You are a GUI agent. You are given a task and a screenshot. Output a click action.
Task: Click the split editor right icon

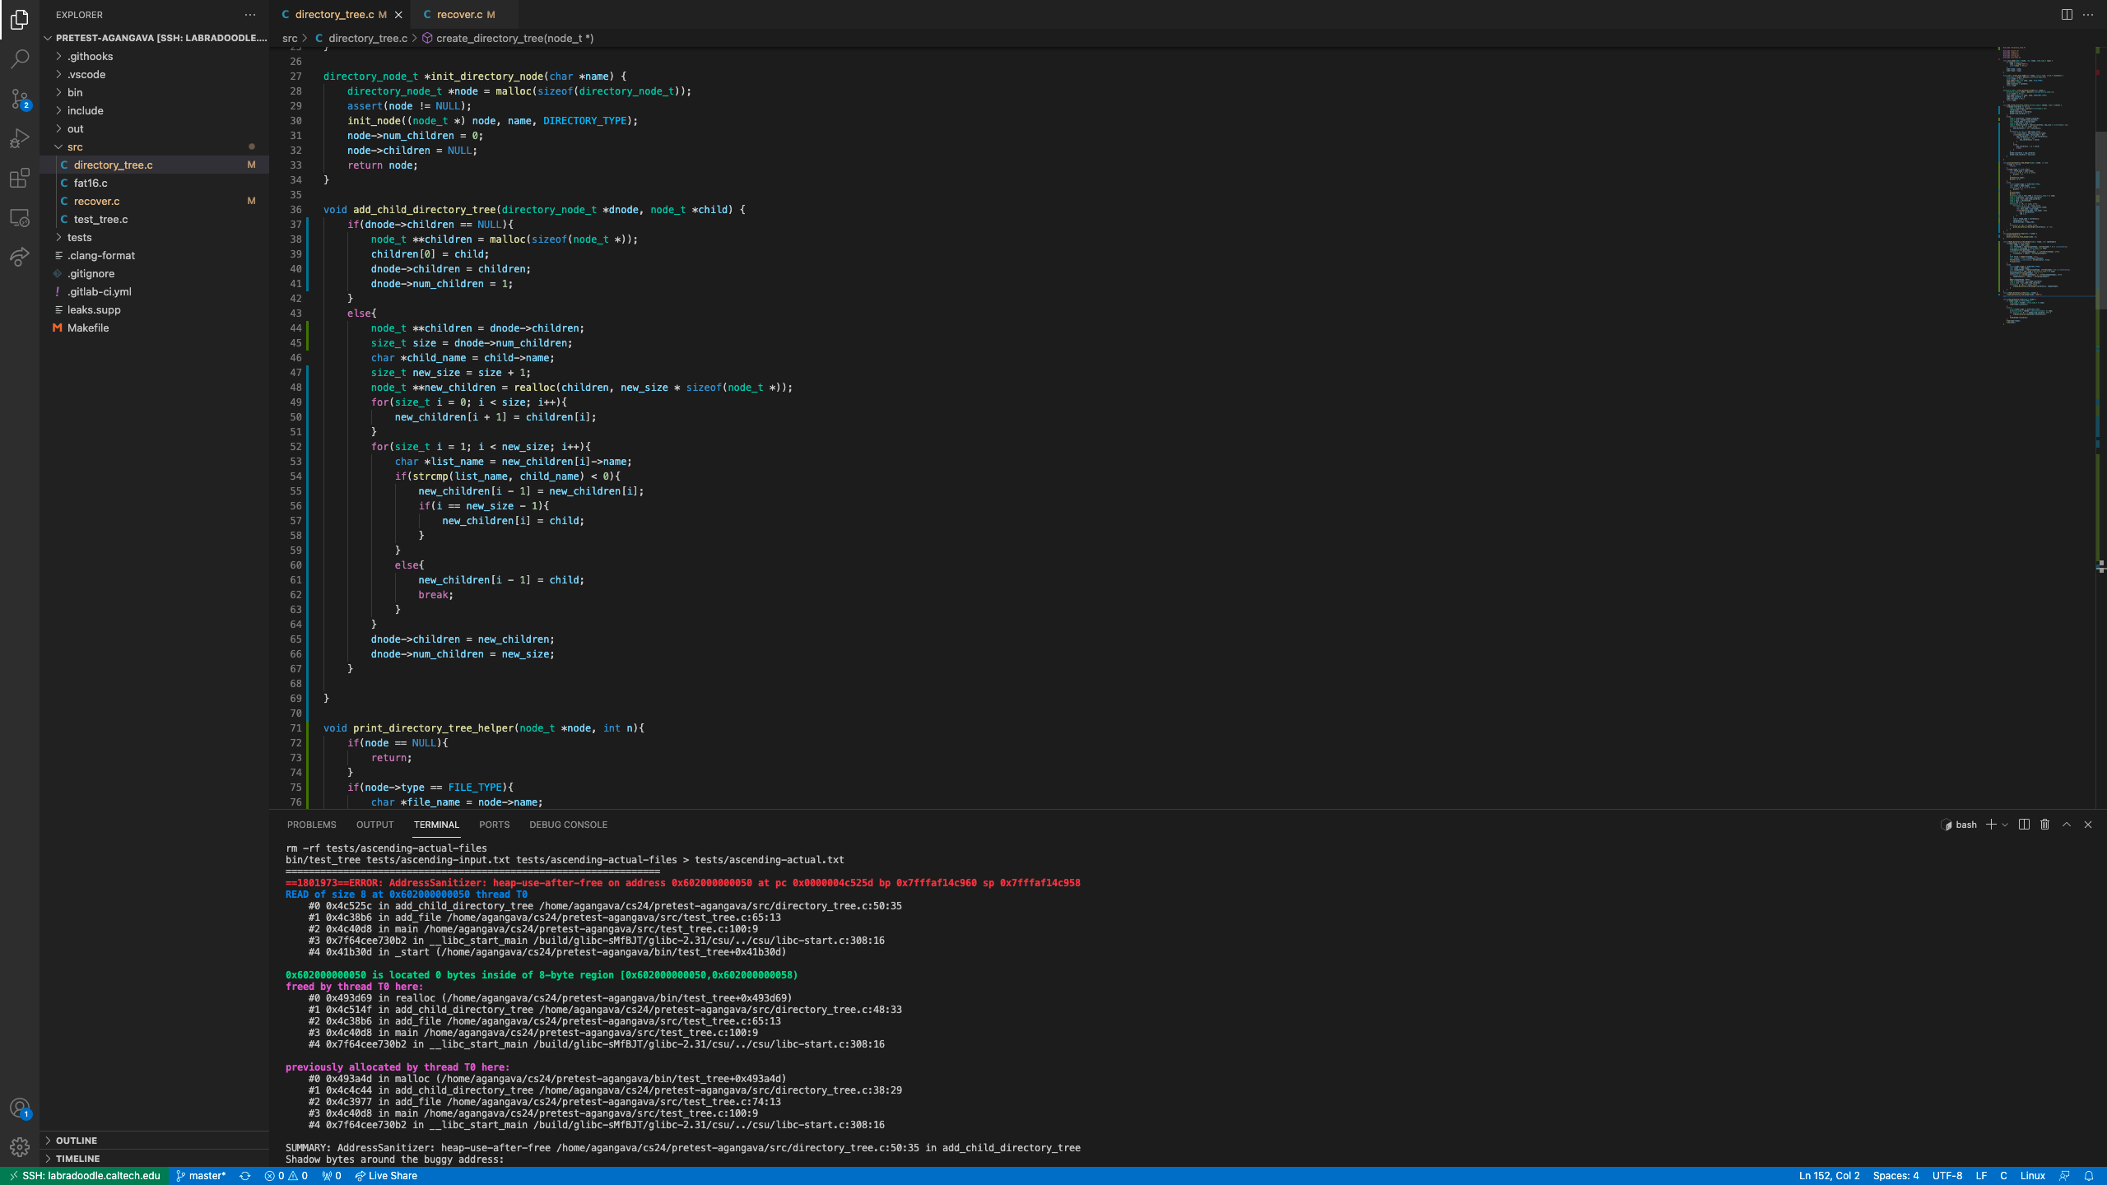2067,14
